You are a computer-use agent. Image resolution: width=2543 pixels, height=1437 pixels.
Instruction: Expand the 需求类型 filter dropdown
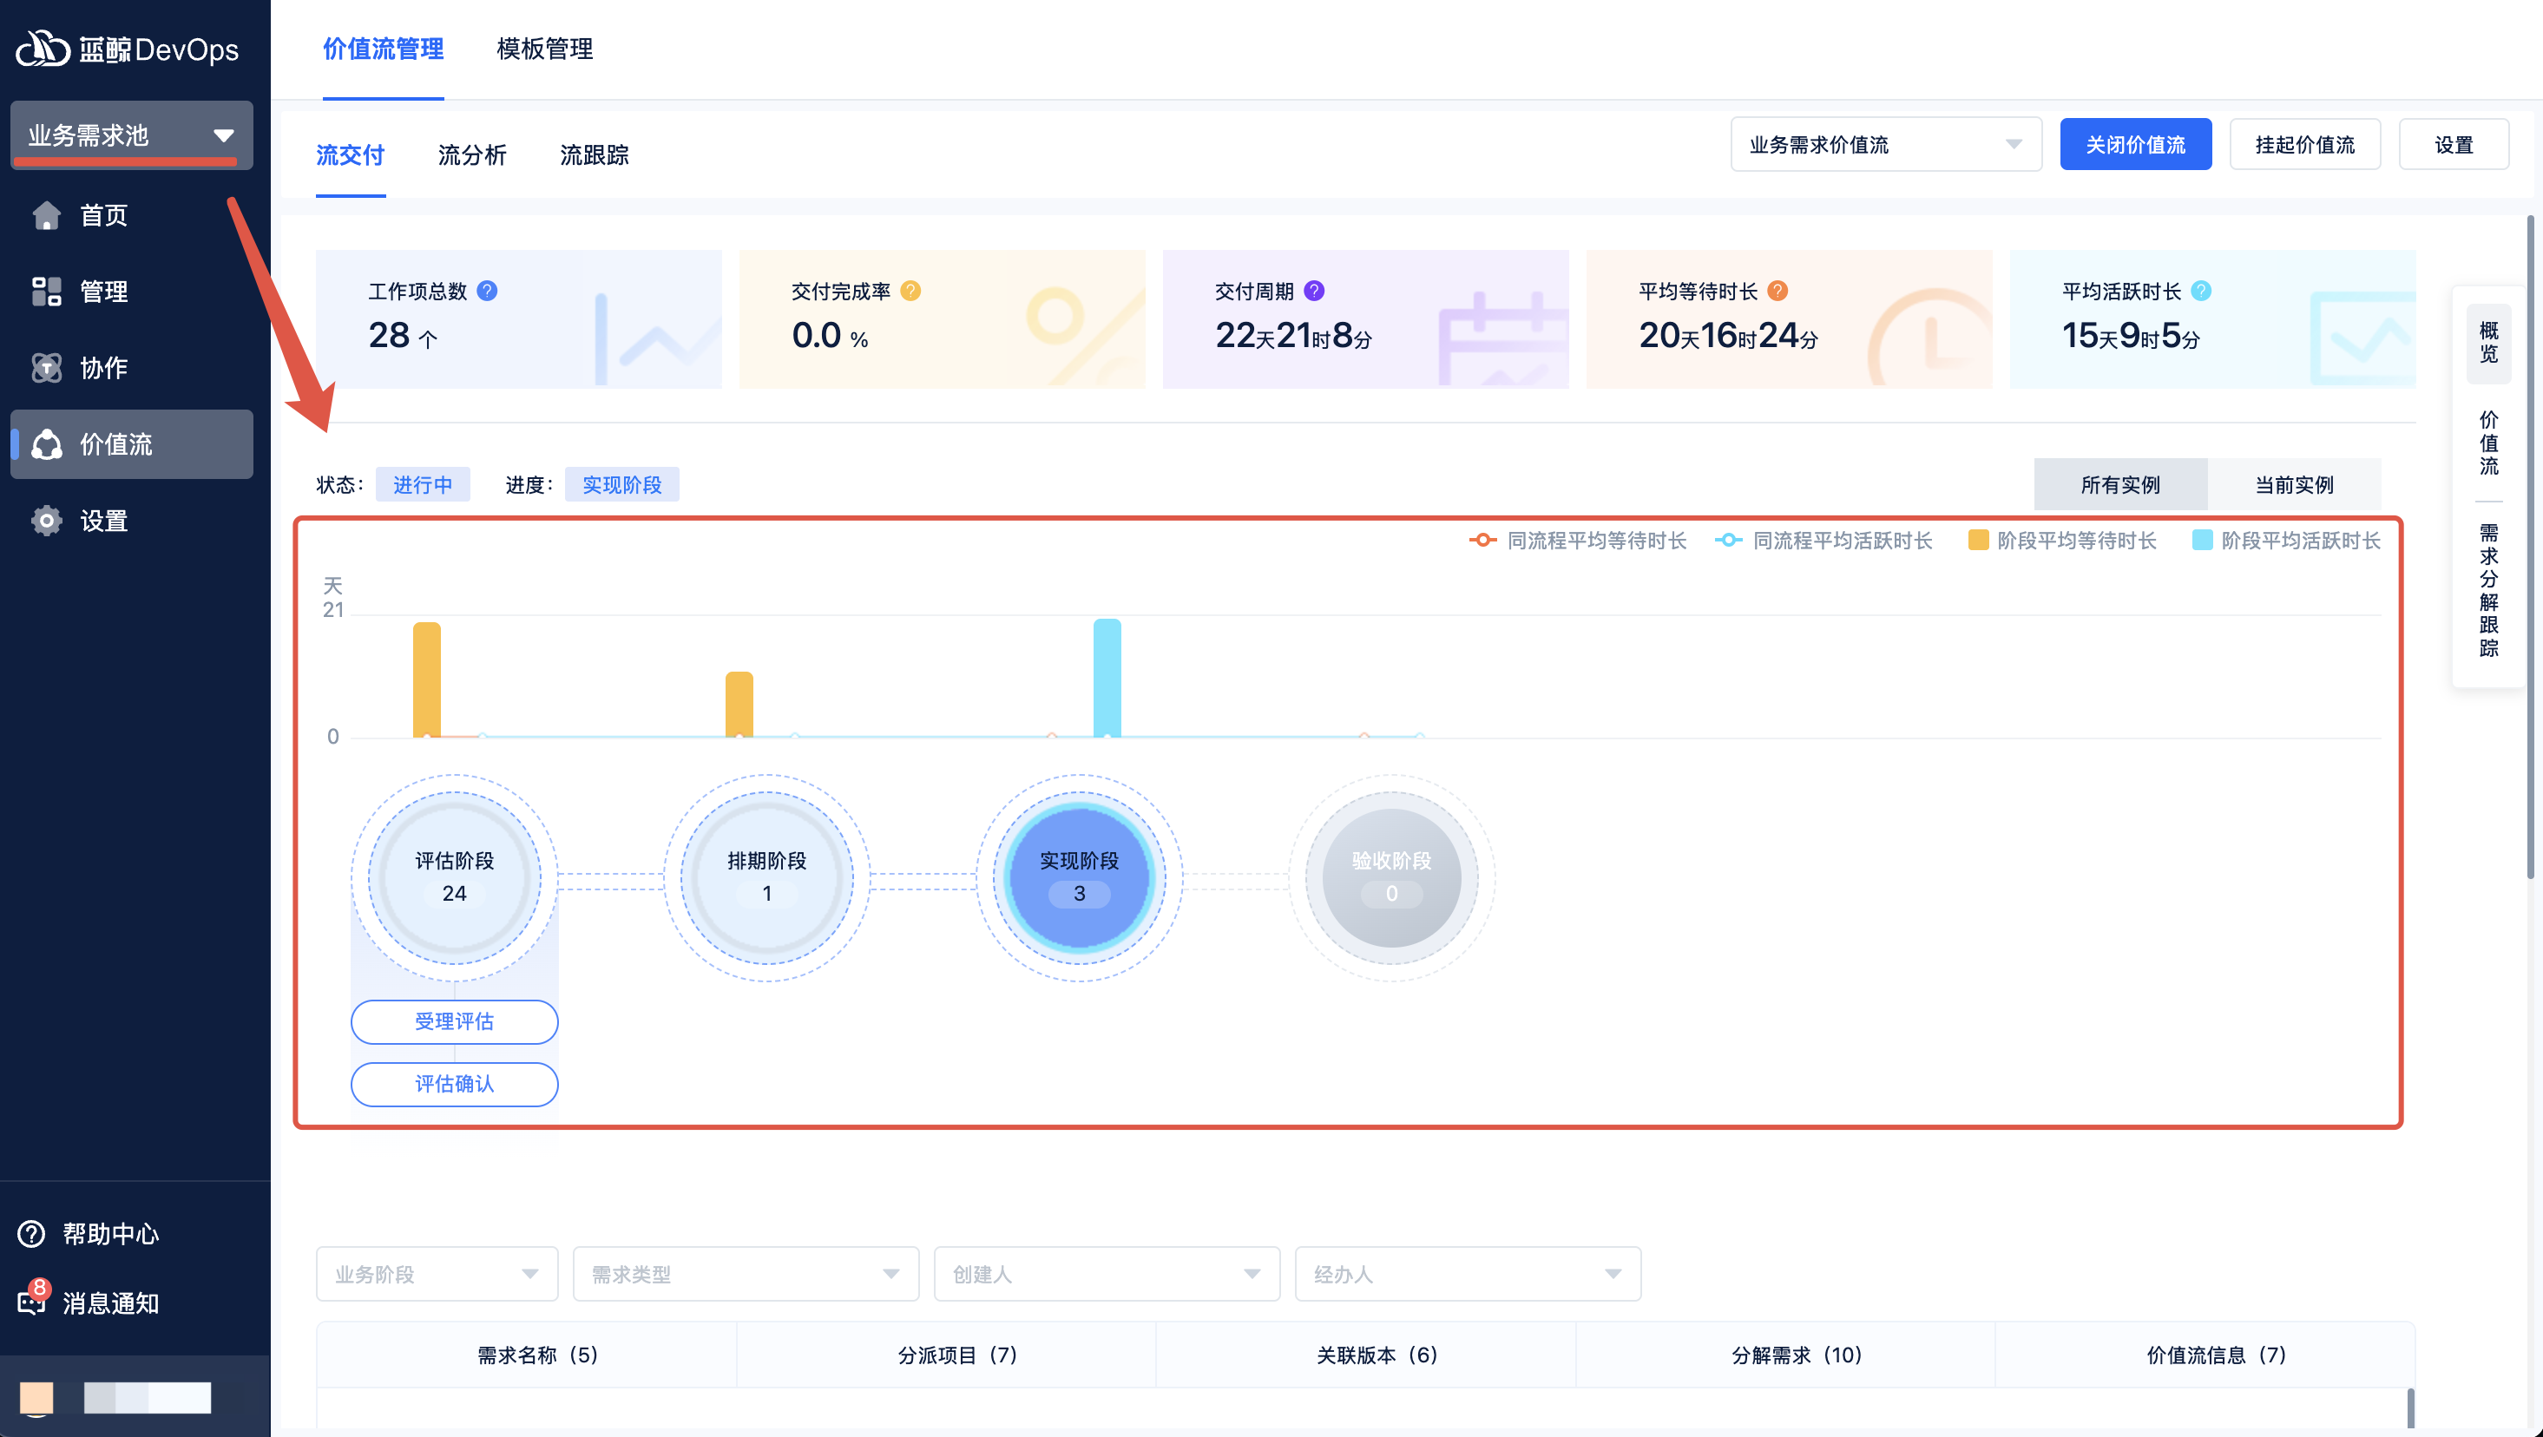click(x=746, y=1274)
